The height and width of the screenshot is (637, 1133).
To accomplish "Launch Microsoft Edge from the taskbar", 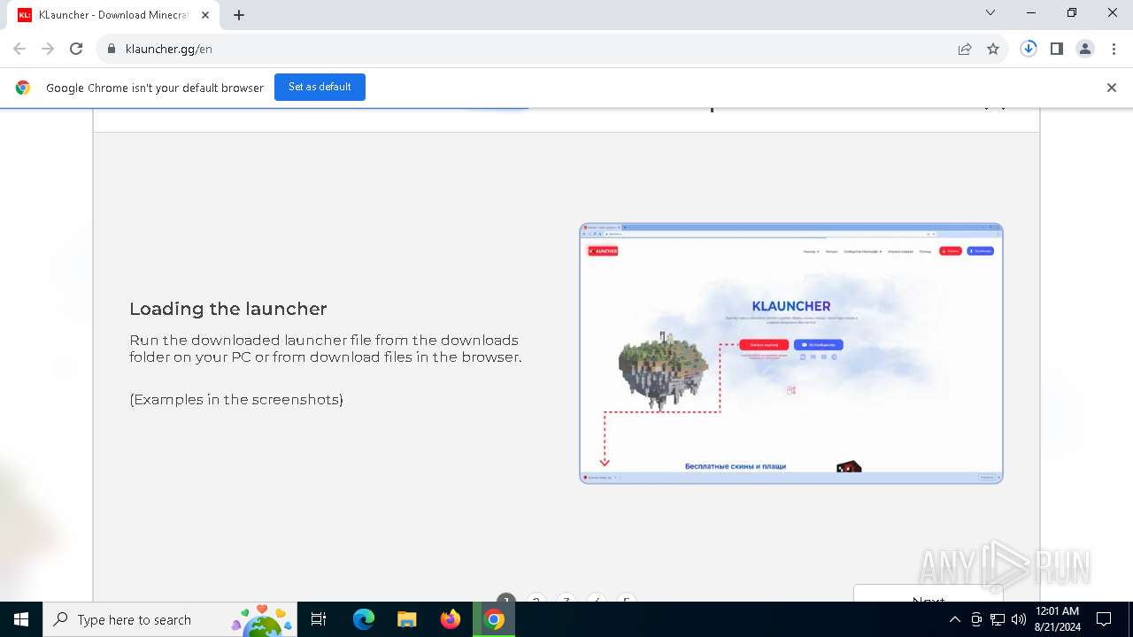I will coord(364,619).
